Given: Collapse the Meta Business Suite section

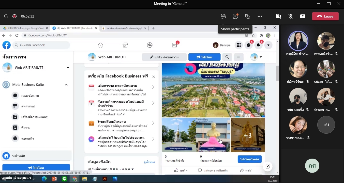Looking at the screenshot, I should (66, 85).
